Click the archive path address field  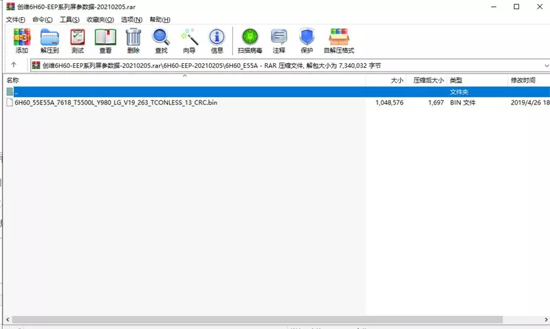pos(290,65)
